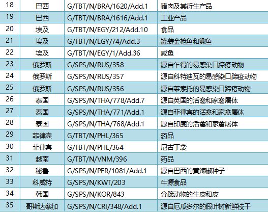The width and height of the screenshot is (268, 212).
Task: Click country 俄罗斯 in row 25
Action: click(x=42, y=89)
